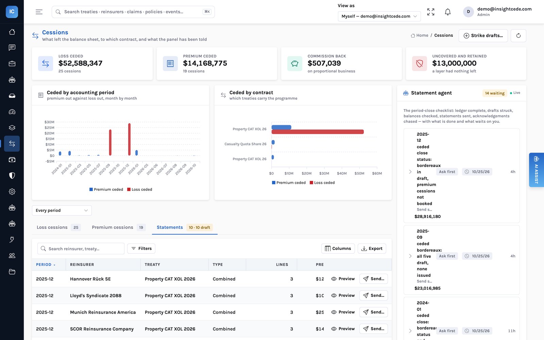Image resolution: width=544 pixels, height=340 pixels.
Task: Open the users sidebar icon
Action: [x=12, y=255]
